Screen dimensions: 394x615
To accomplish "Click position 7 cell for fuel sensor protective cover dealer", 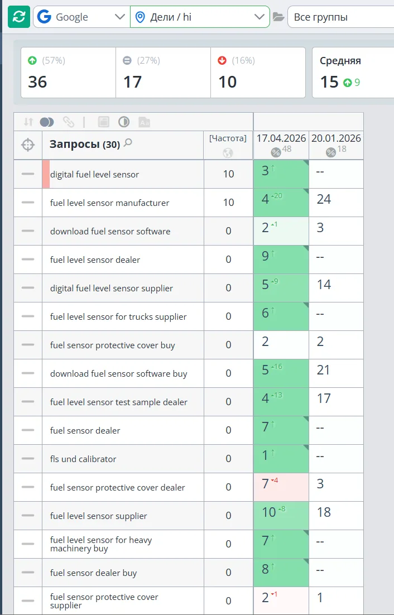I will pyautogui.click(x=281, y=487).
